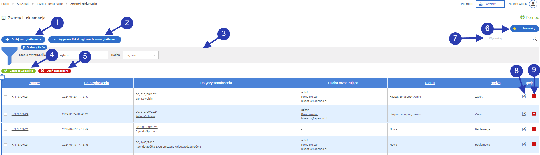Click edit icon for return R/176/09/24
Image resolution: width=540 pixels, height=155 pixels.
[x=524, y=96]
